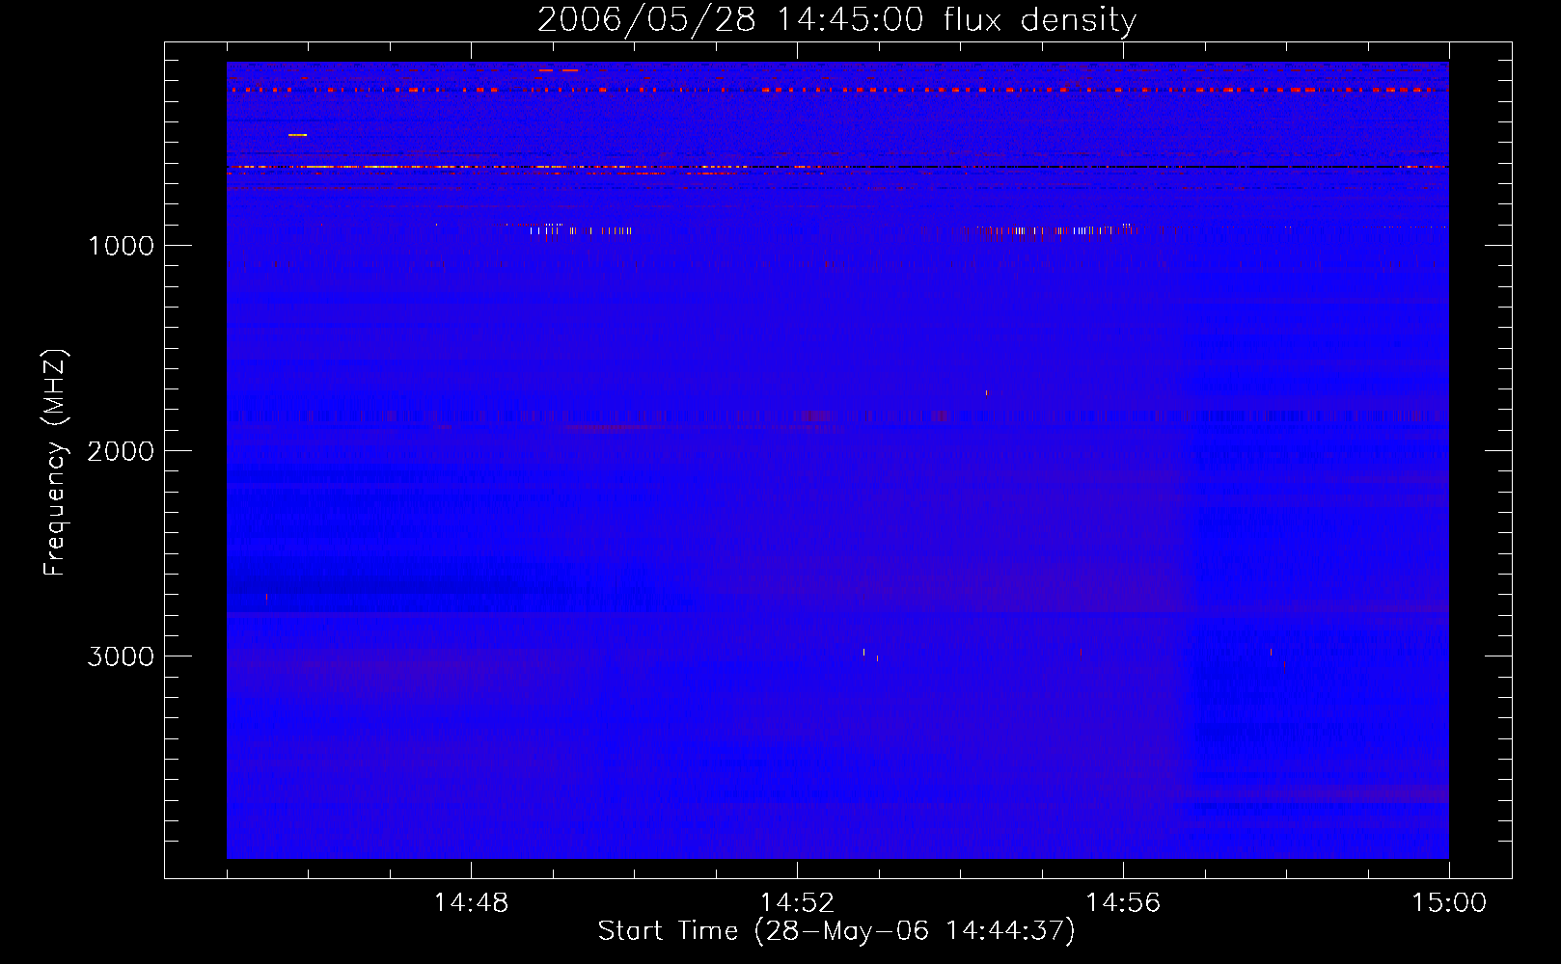Click the 2000 frequency tick label
Image resolution: width=1561 pixels, height=964 pixels.
point(121,451)
